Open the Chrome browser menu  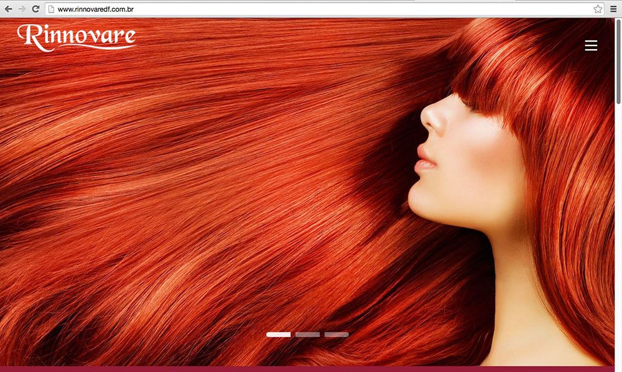coord(613,9)
